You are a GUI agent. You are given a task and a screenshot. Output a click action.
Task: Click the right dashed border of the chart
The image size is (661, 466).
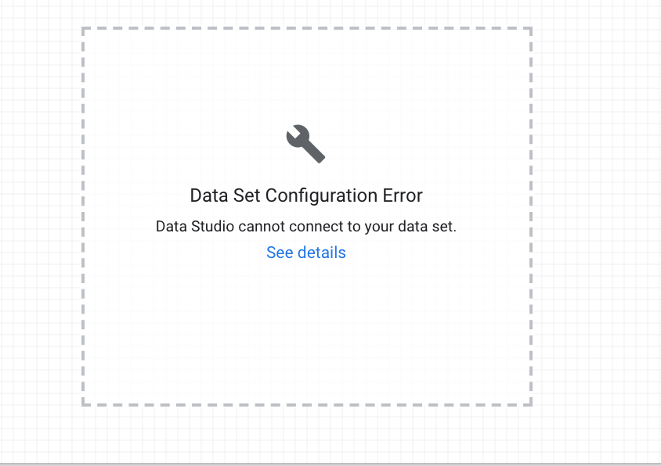click(x=531, y=217)
